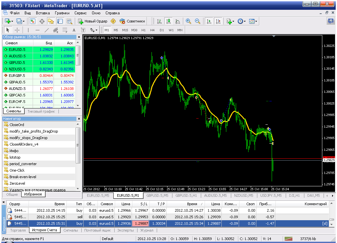Switch chart to line chart type
This screenshot has height=243, width=337.
[x=178, y=21]
